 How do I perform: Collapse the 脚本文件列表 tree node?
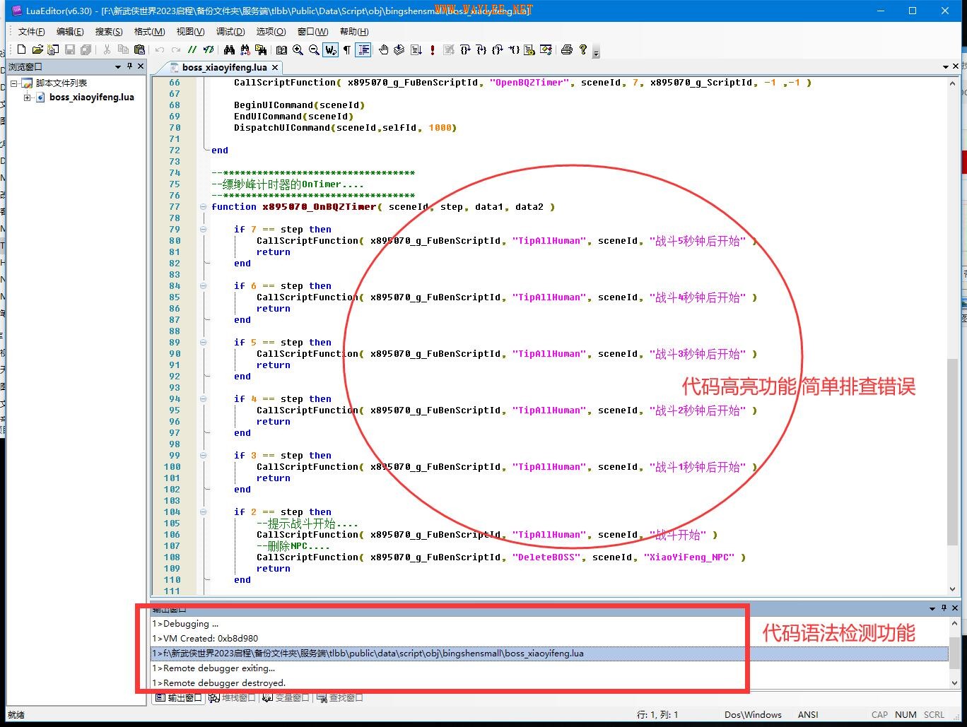point(14,83)
